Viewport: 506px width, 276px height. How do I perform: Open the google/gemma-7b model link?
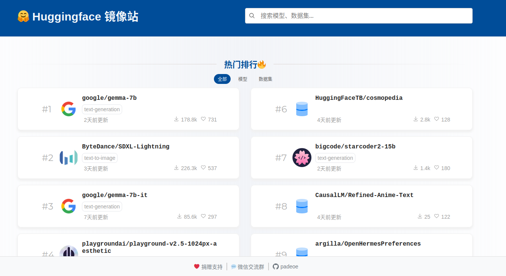tap(109, 98)
